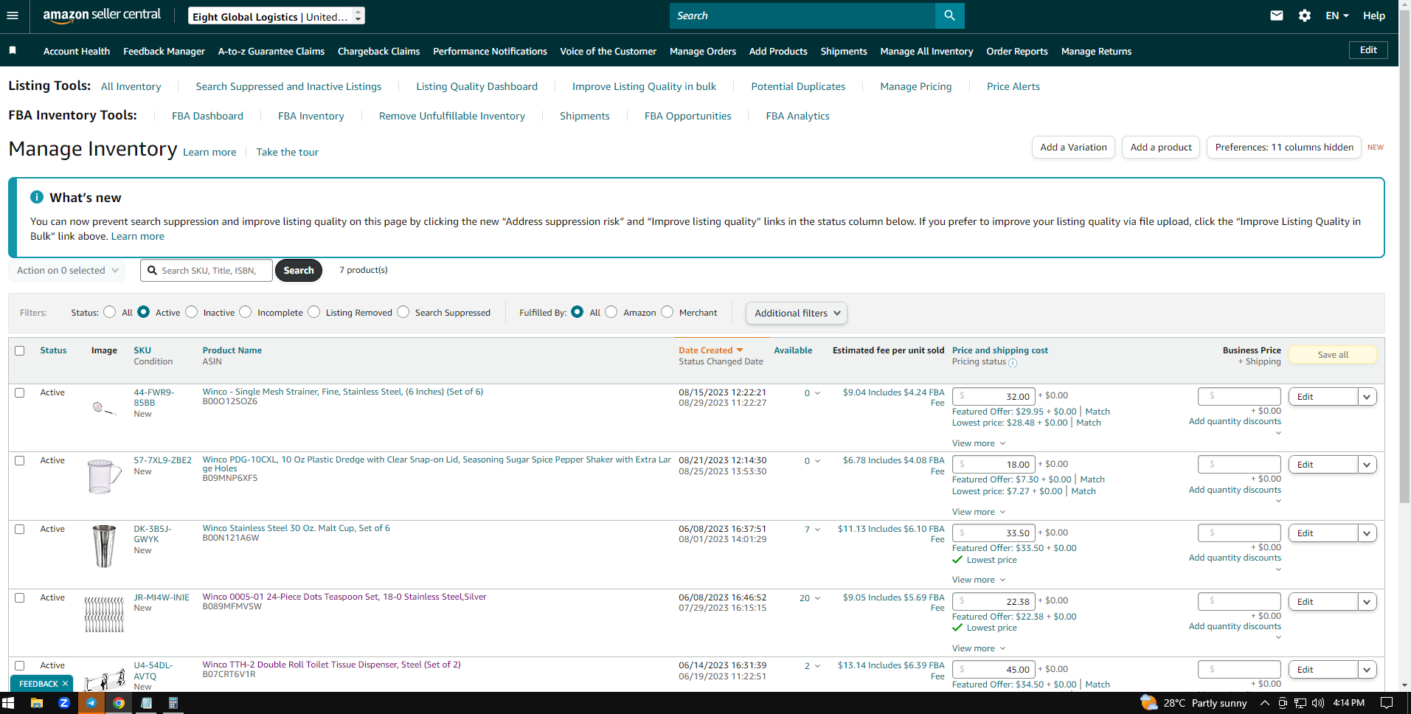Screen dimensions: 1411x714
Task: Open the Edit dropdown arrow for mesh strainer row
Action: coord(1367,397)
